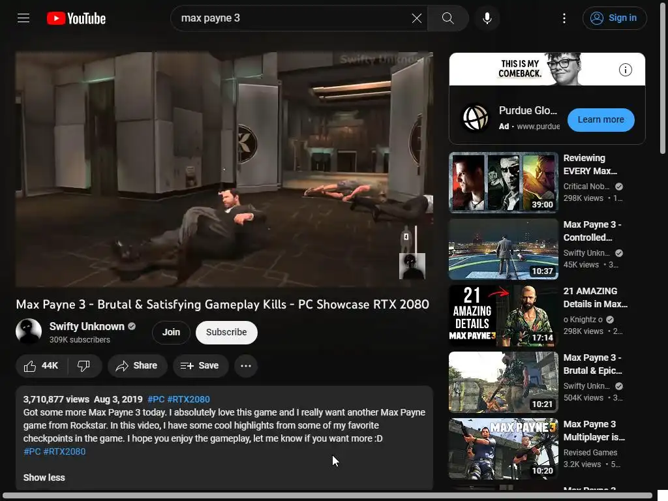Dislike the video with thumbs down
The height and width of the screenshot is (501, 668).
coord(84,365)
